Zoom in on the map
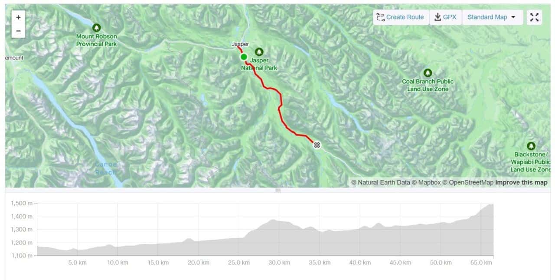The width and height of the screenshot is (555, 280). 18,18
